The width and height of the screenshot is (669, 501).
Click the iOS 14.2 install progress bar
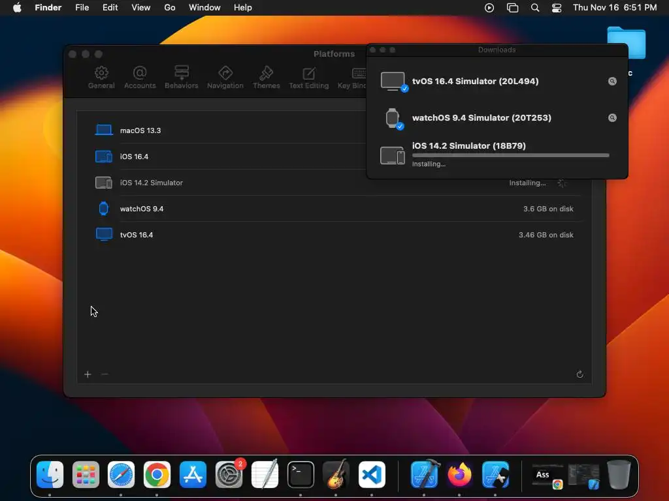click(x=511, y=155)
